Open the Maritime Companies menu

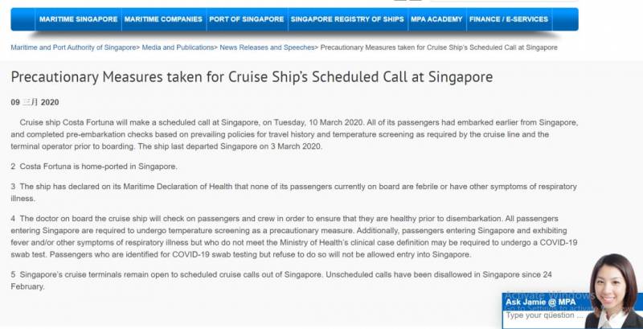[164, 19]
